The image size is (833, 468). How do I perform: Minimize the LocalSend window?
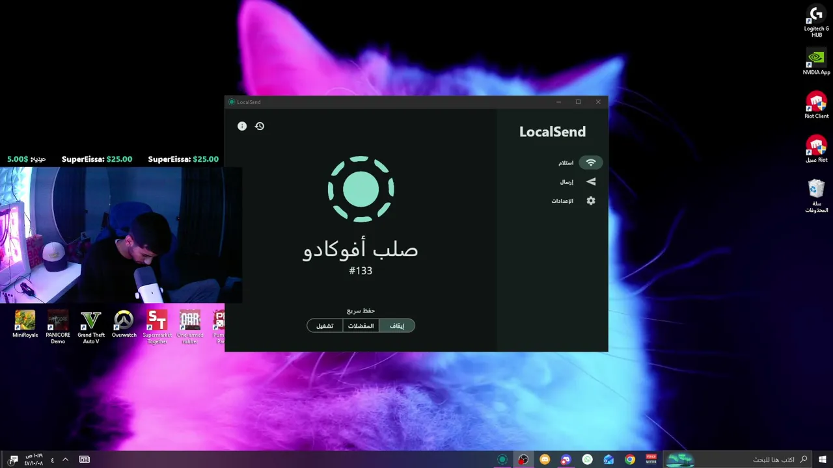click(x=558, y=102)
